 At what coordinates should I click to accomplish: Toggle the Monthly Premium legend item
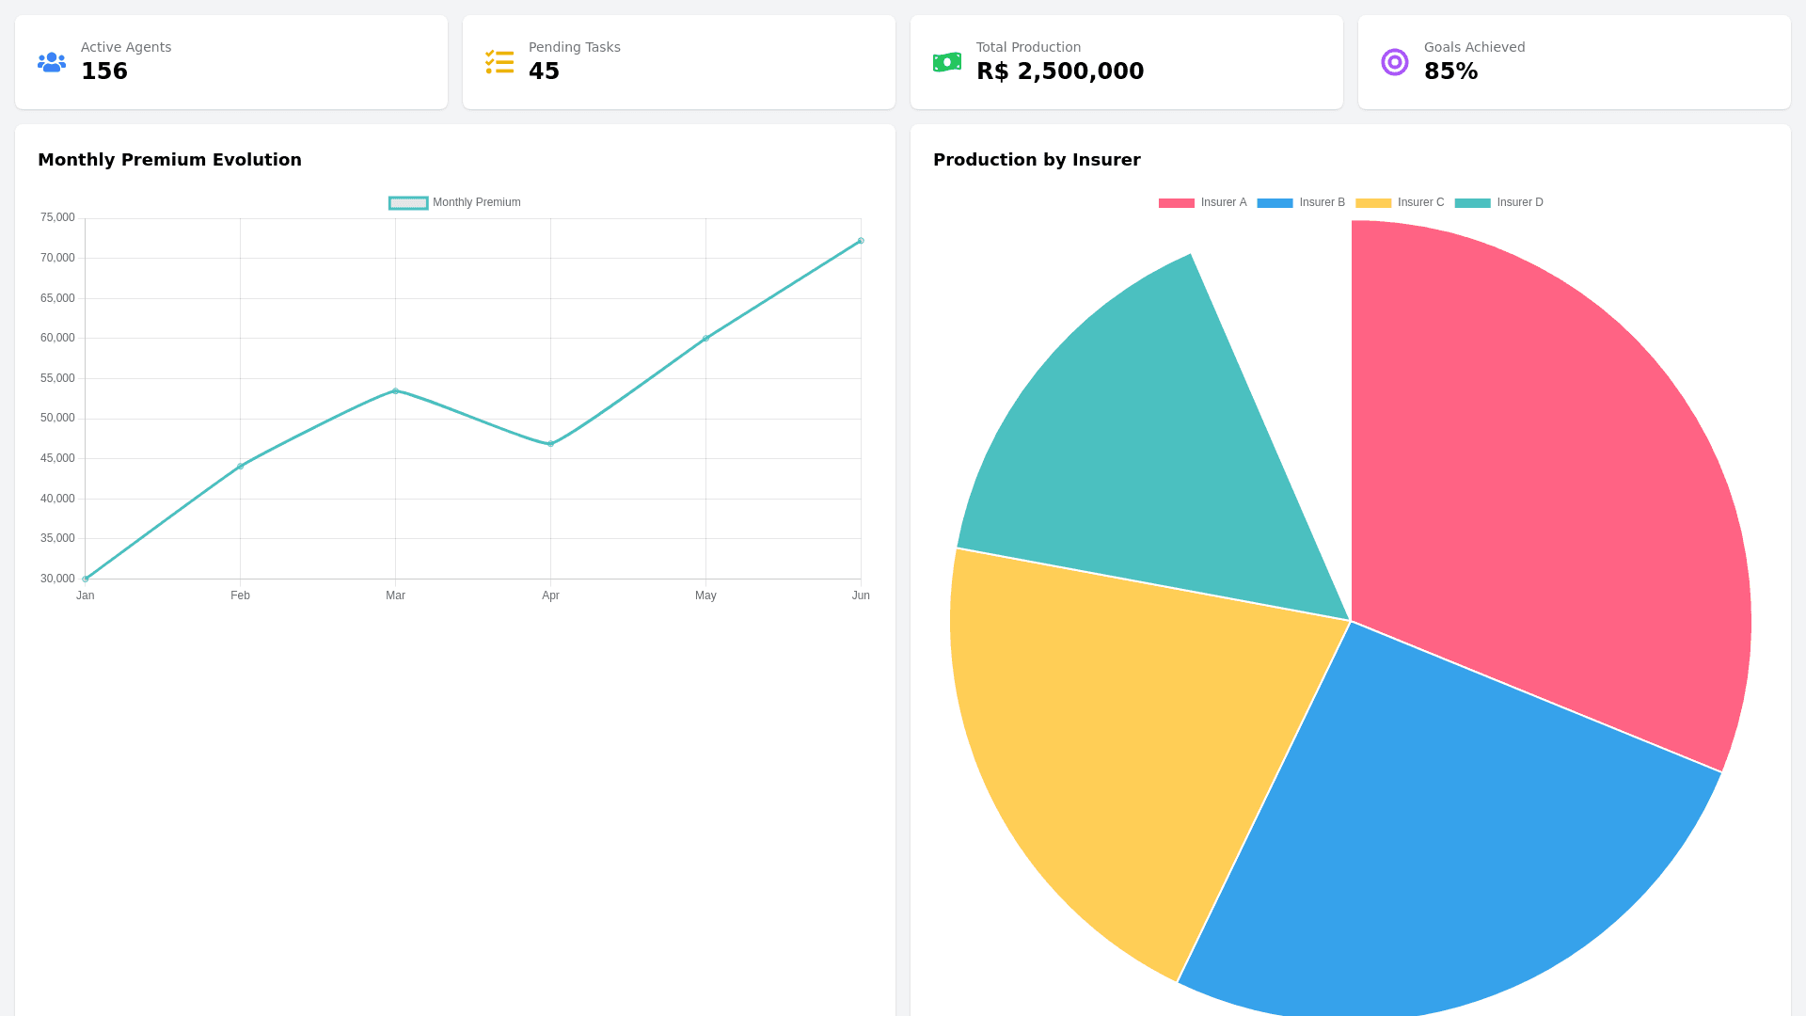pyautogui.click(x=455, y=203)
